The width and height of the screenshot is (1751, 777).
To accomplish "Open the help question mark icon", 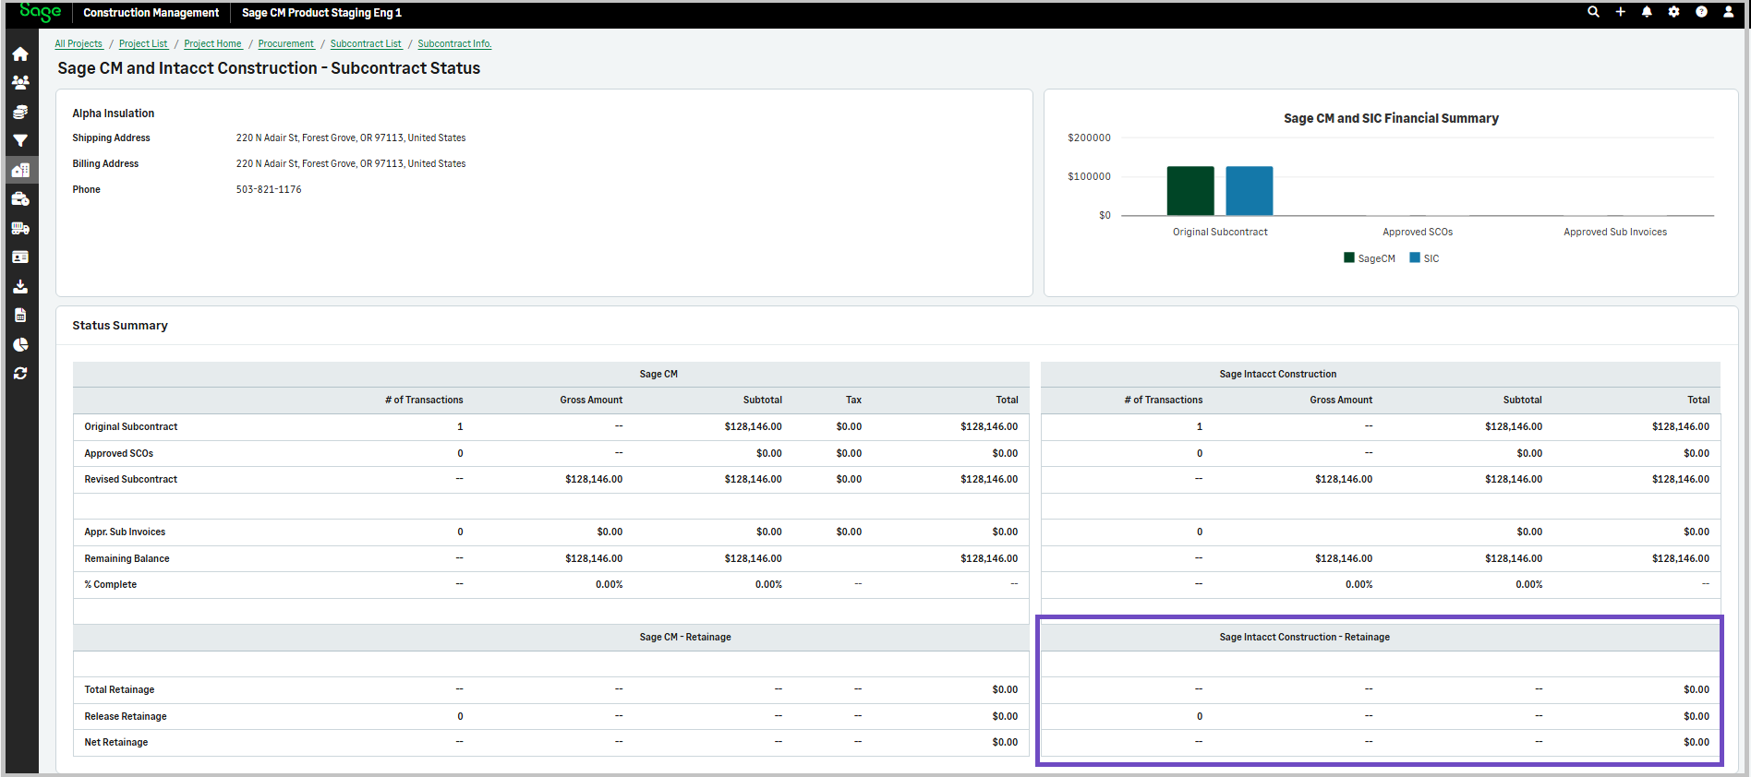I will [1701, 12].
